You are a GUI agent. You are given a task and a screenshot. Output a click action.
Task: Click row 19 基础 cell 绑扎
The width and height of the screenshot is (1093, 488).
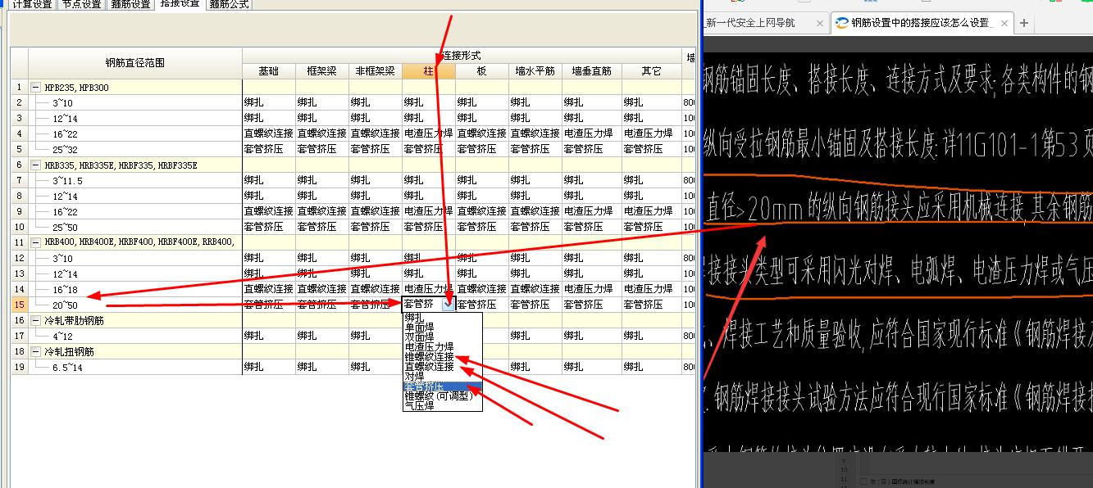269,367
